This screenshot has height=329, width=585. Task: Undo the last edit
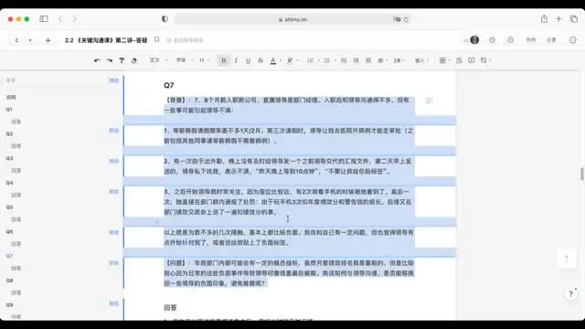tap(97, 60)
